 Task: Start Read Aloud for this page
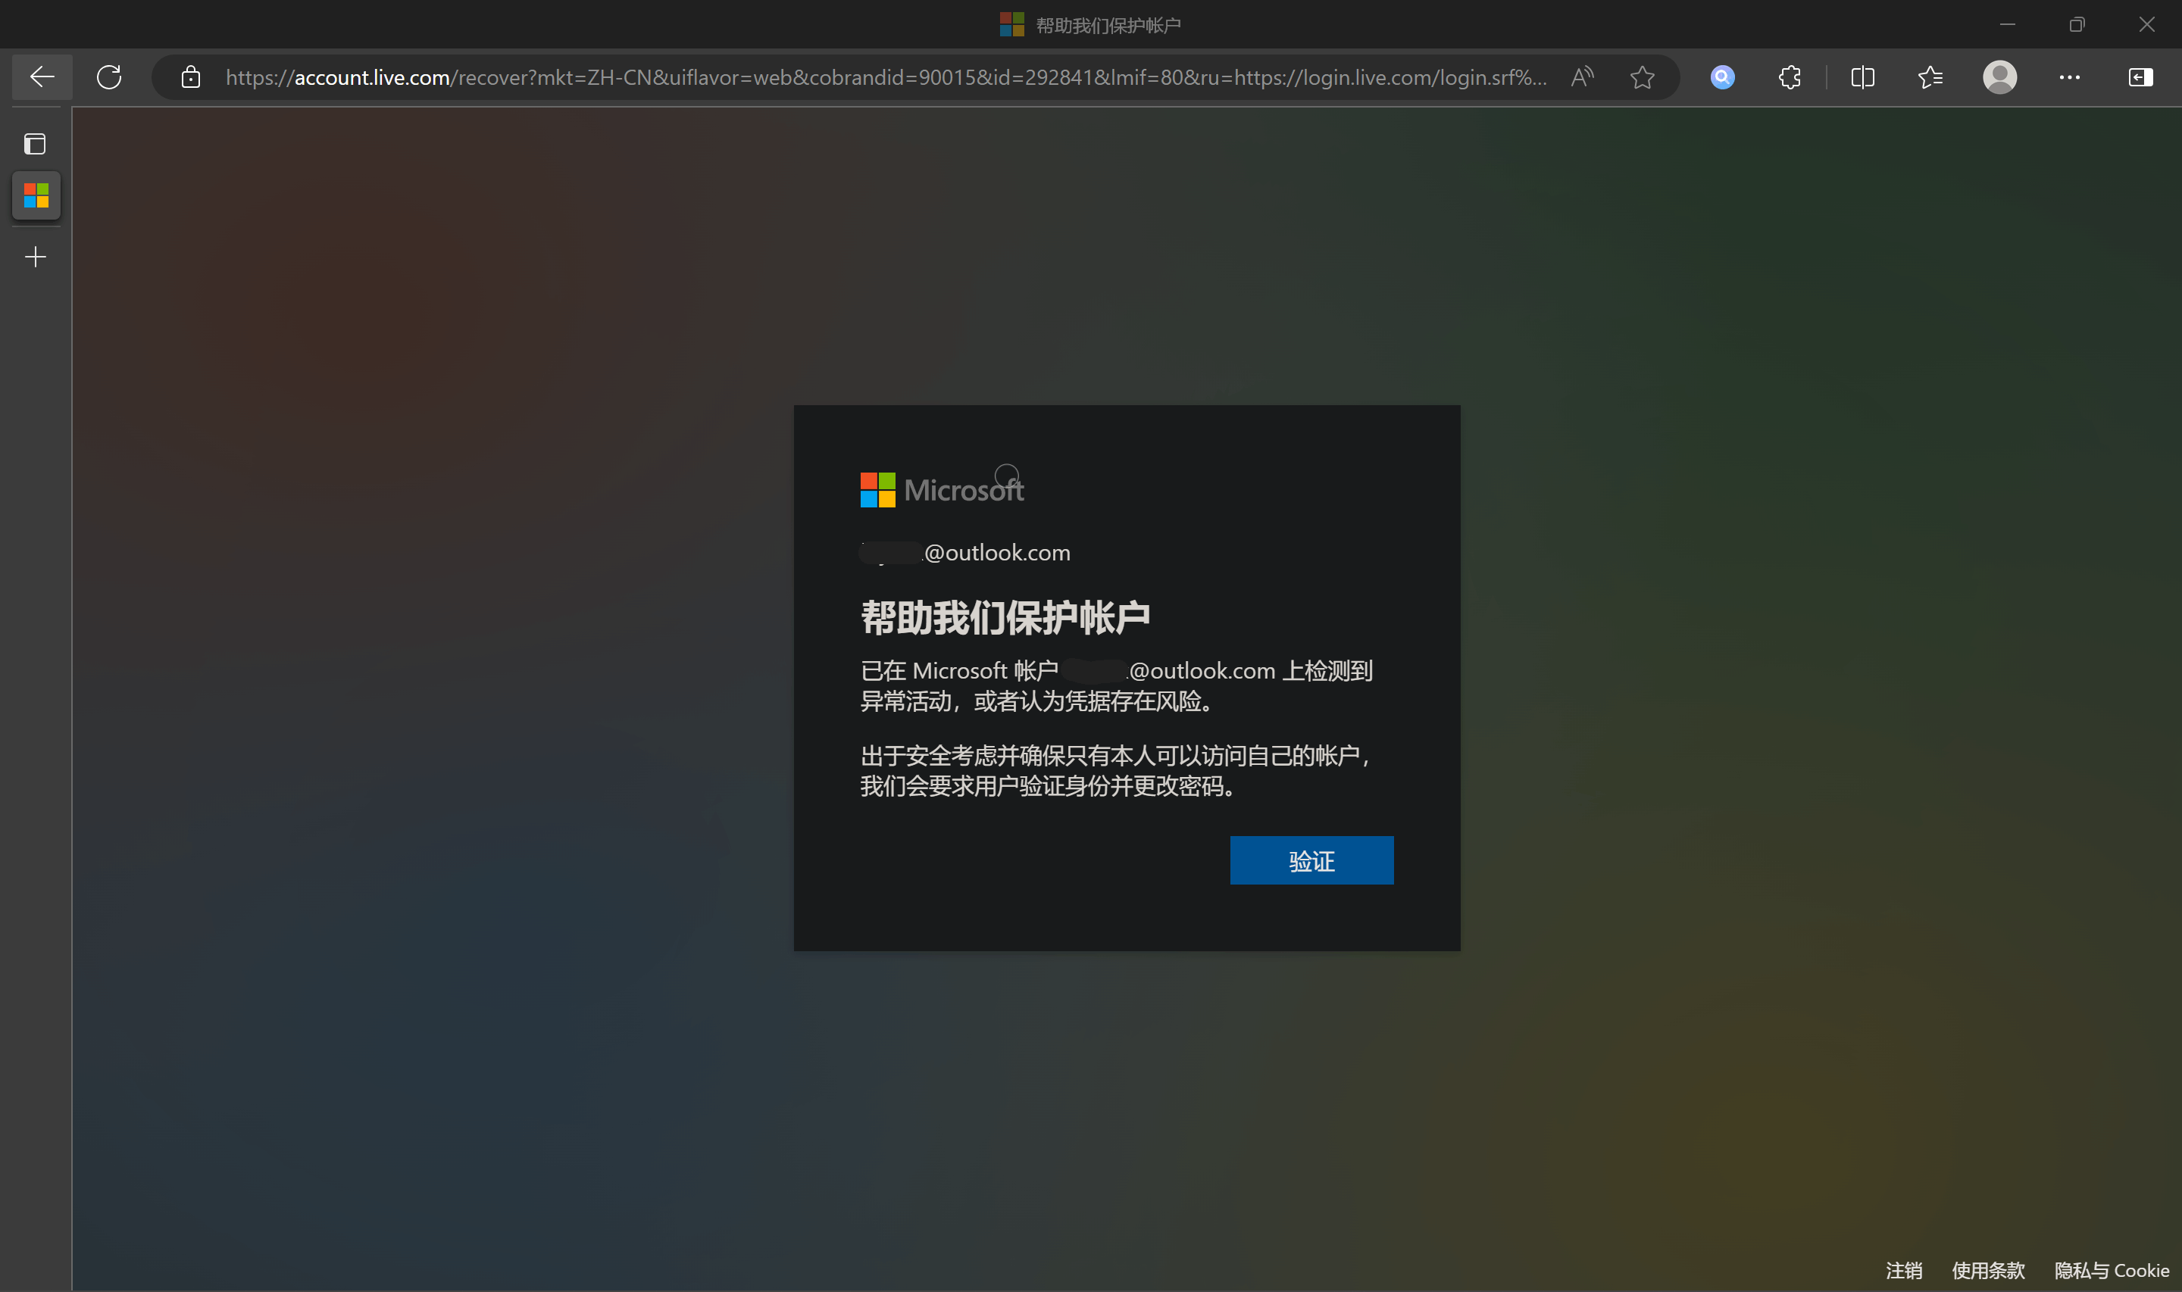pyautogui.click(x=1583, y=76)
